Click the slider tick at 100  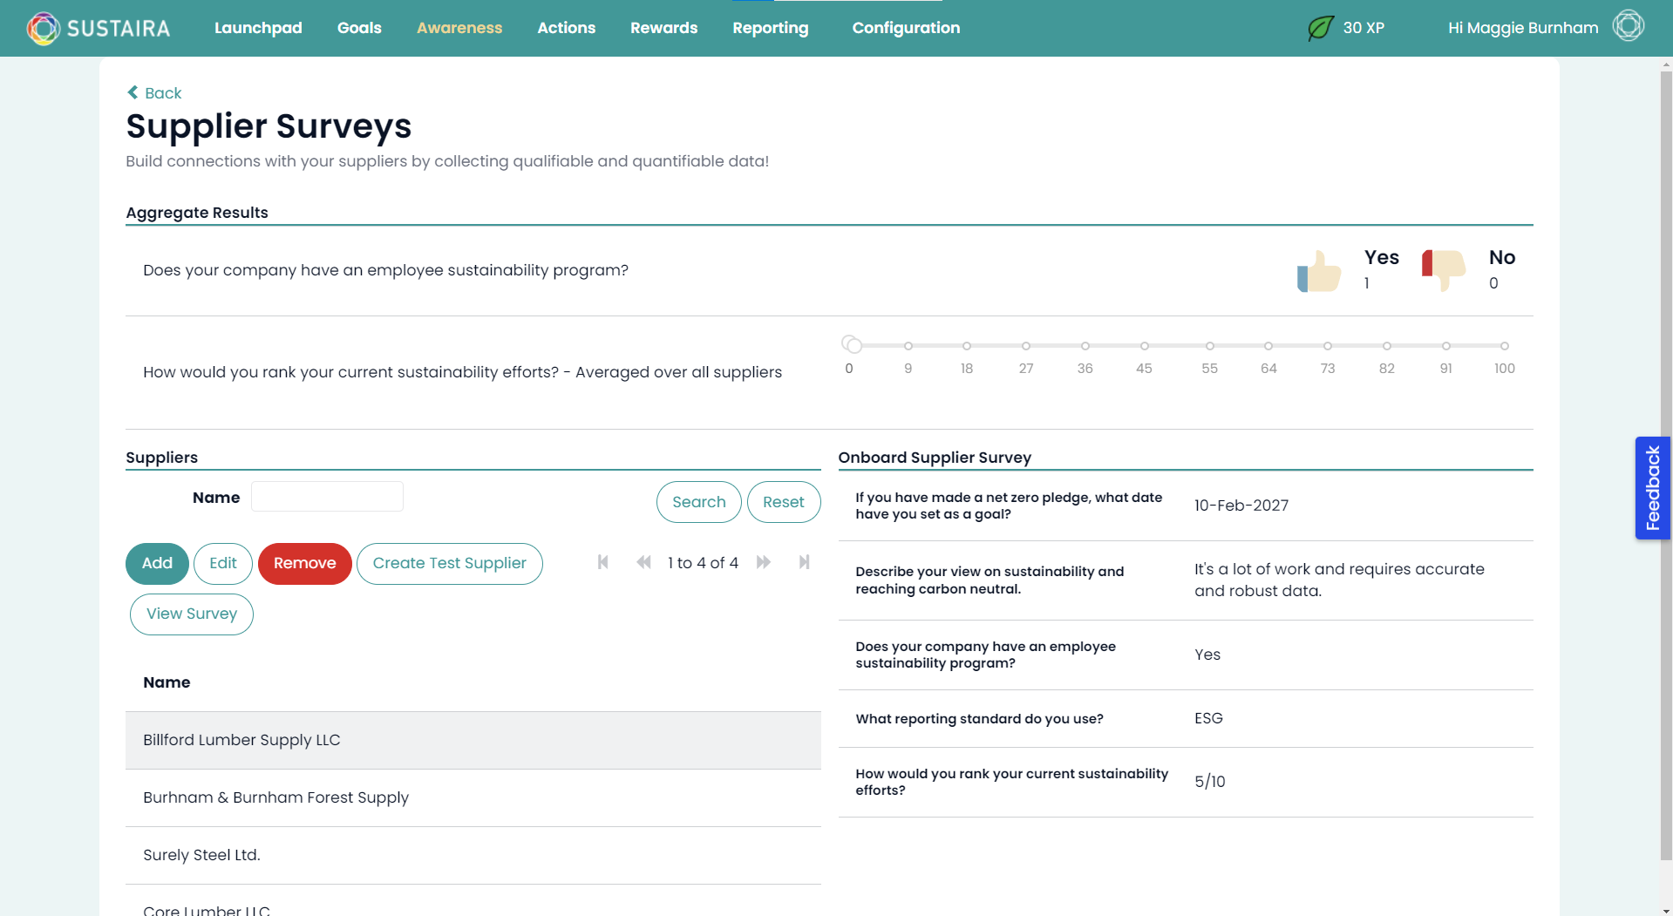[x=1504, y=346]
